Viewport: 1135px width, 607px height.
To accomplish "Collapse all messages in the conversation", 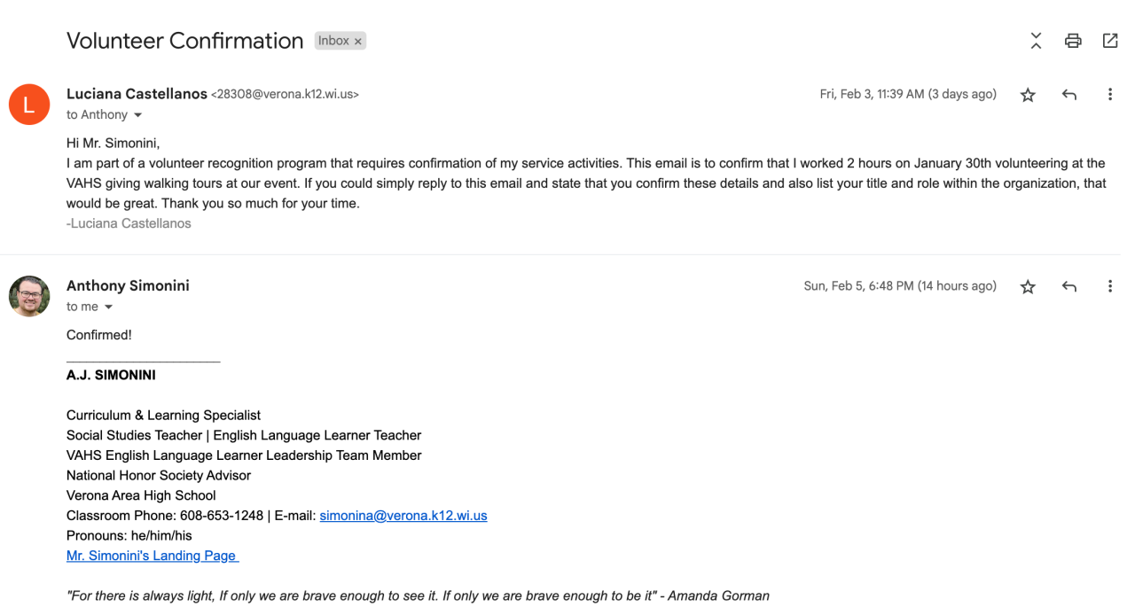I will tap(1036, 41).
